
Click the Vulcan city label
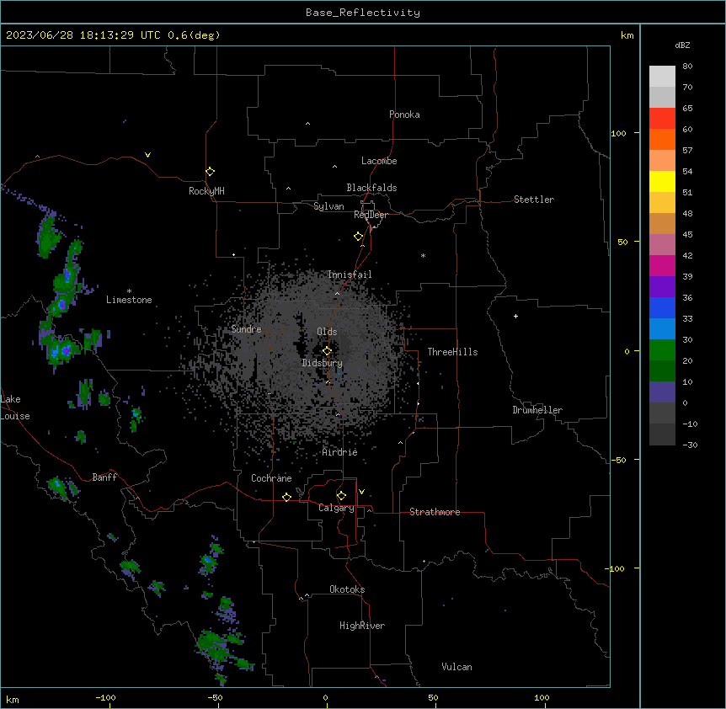point(457,667)
